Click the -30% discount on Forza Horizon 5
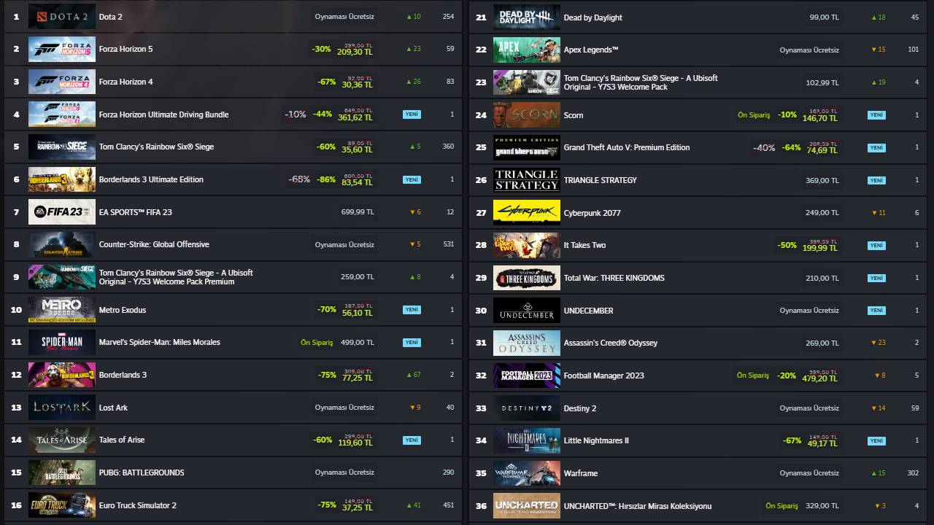Screen dimensions: 934x525 [x=321, y=49]
